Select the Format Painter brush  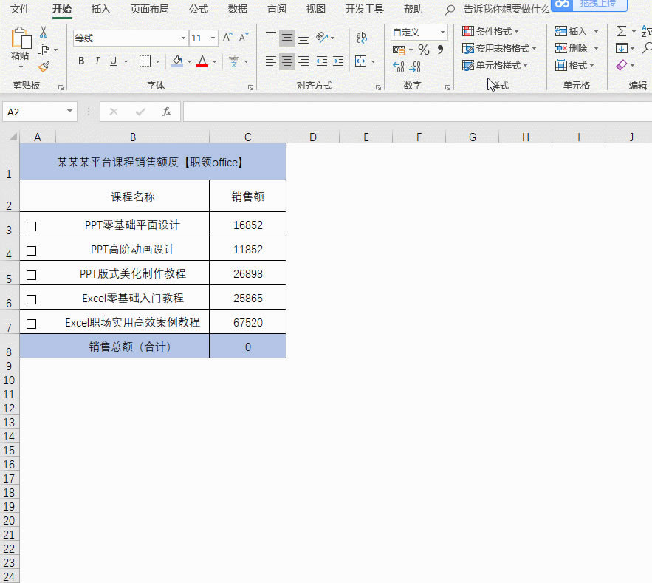click(x=44, y=67)
